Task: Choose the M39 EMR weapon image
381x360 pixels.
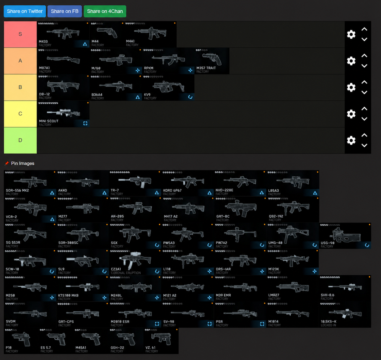Action: pos(240,288)
